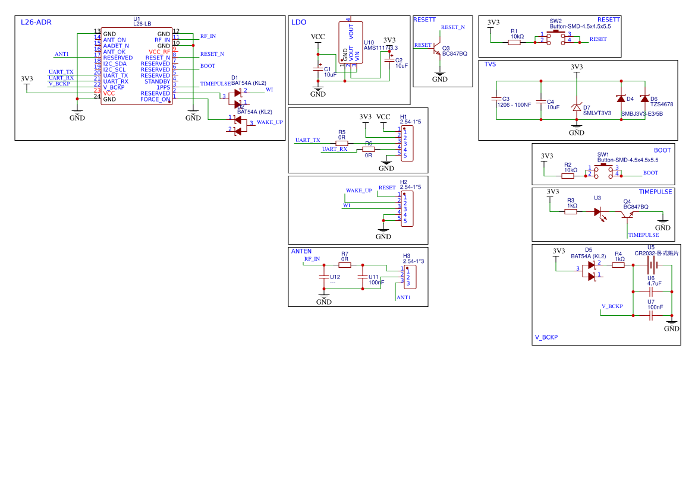695x491 pixels.
Task: Click the RF_IN net label in ANTEN block
Action: click(312, 259)
